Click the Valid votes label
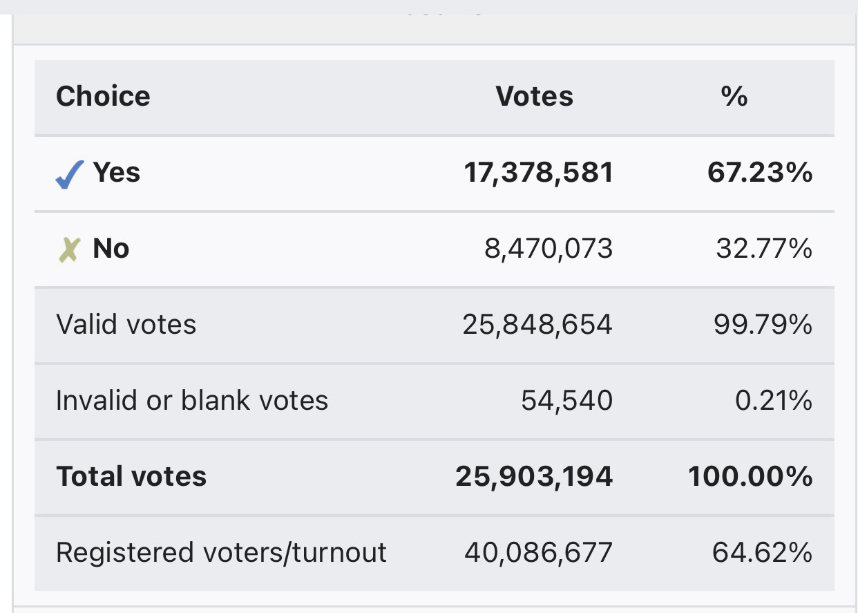This screenshot has width=858, height=613. pos(126,324)
